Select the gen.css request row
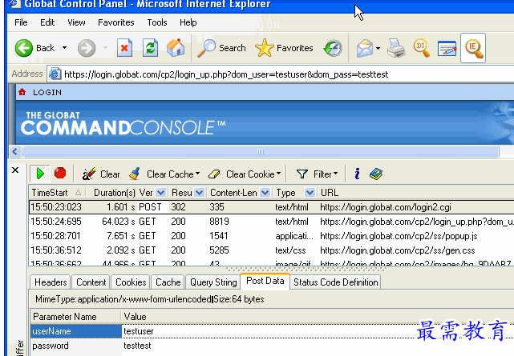 point(271,250)
